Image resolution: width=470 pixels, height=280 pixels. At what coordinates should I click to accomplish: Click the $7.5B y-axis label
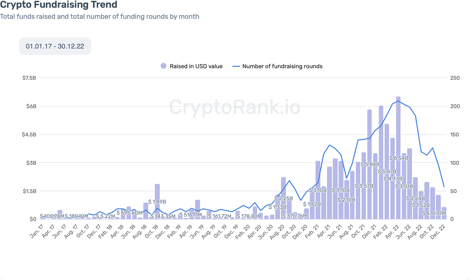point(29,78)
